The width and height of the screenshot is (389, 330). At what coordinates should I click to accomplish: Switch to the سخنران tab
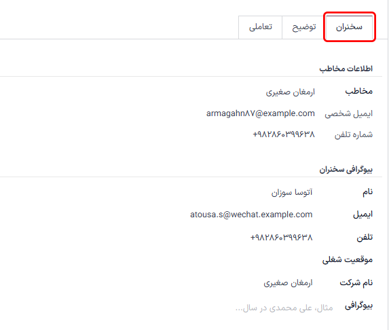(x=350, y=27)
